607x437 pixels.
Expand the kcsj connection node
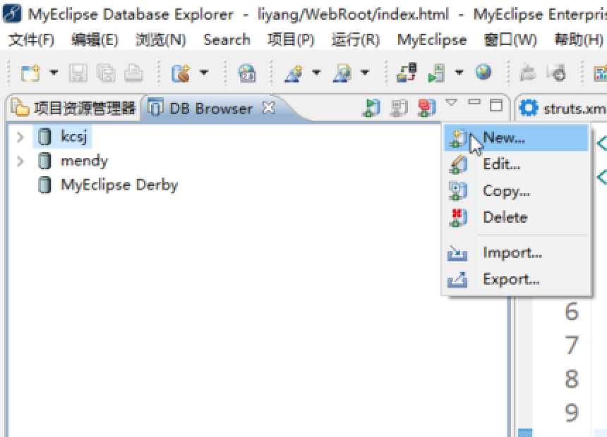[20, 137]
